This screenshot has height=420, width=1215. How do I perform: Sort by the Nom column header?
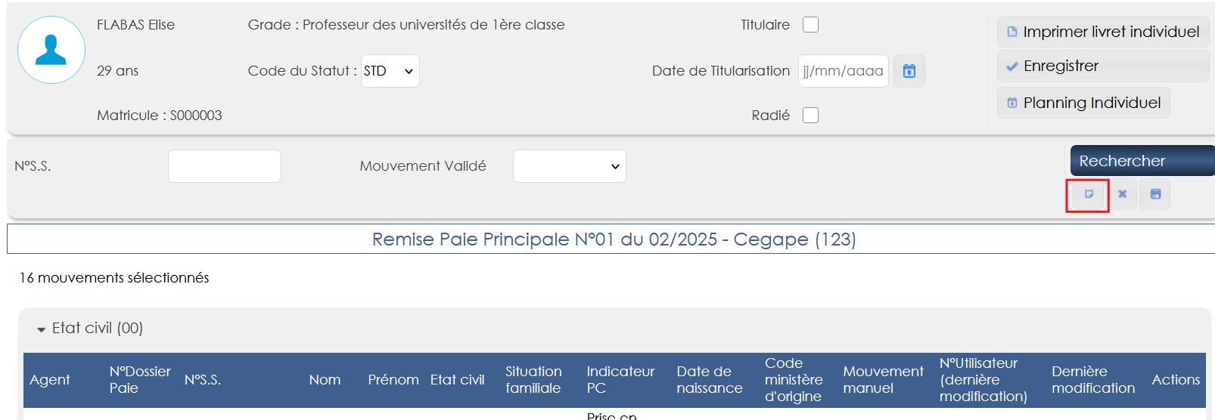(x=325, y=380)
